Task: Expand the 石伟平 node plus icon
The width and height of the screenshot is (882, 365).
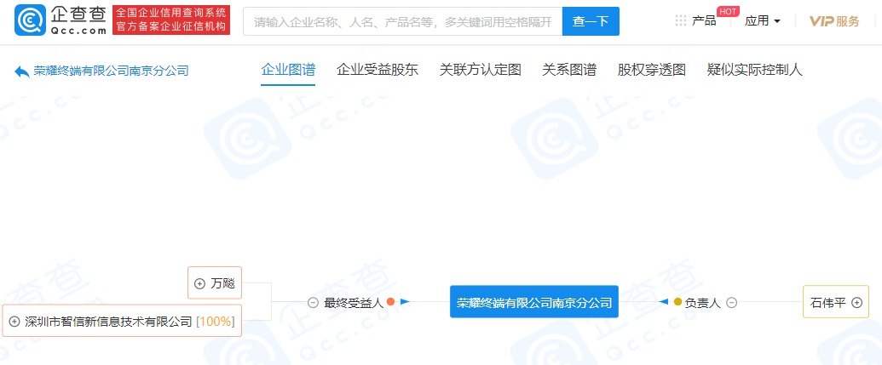Action: tap(856, 303)
